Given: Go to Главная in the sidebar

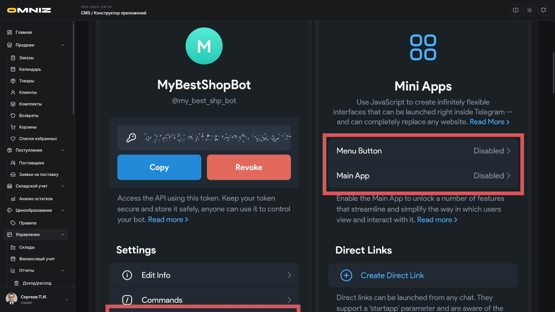Looking at the screenshot, I should (24, 32).
